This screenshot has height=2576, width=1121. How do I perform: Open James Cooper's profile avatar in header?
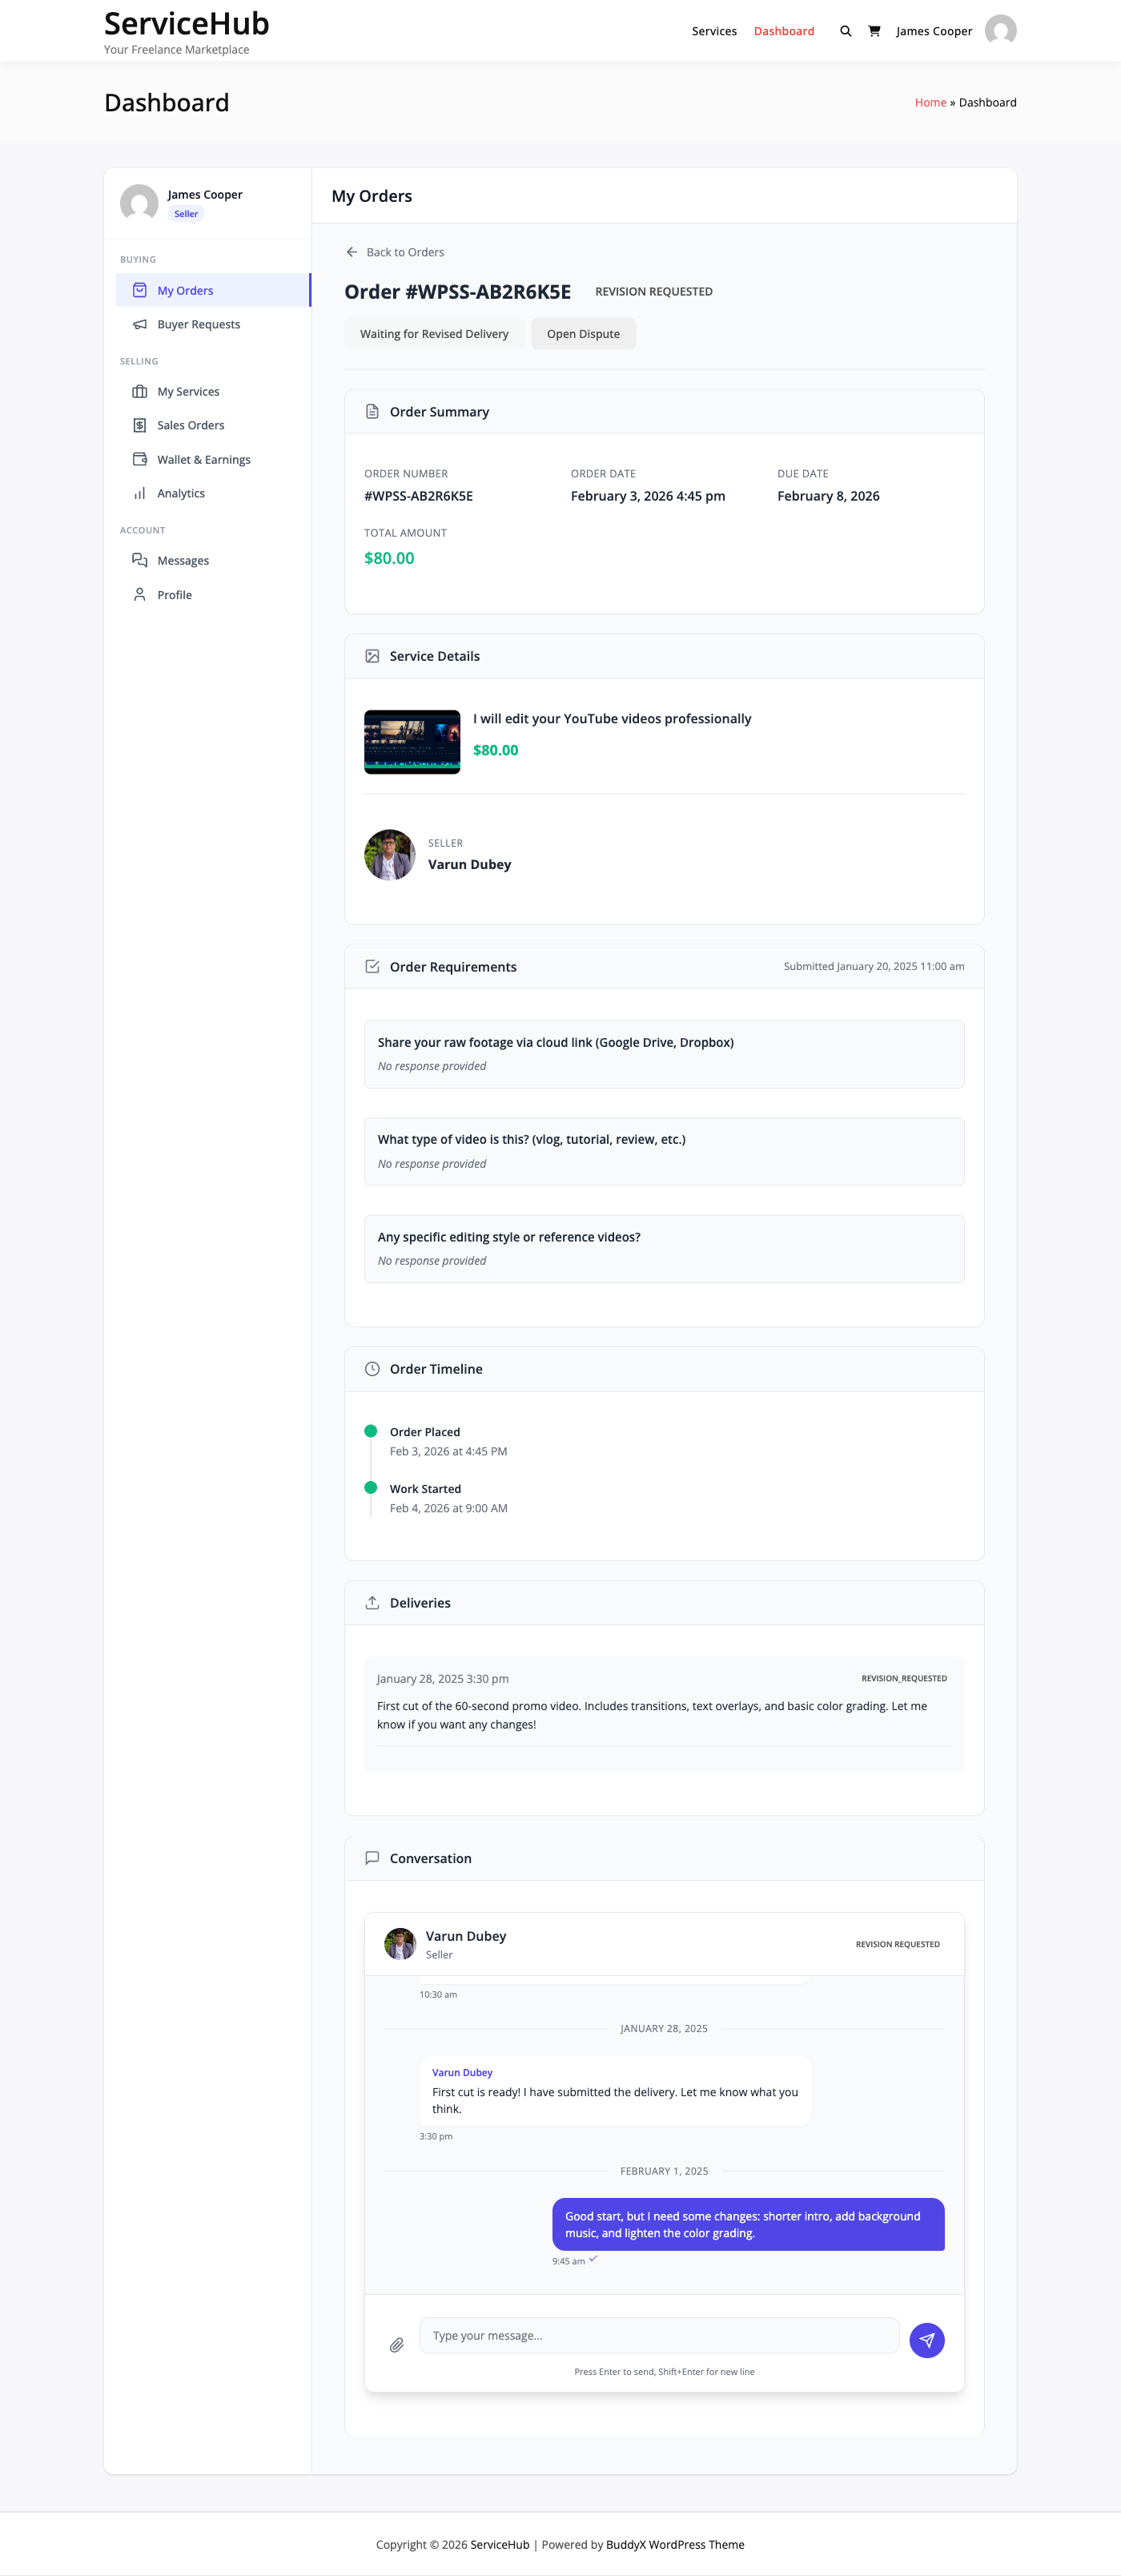click(x=1000, y=30)
